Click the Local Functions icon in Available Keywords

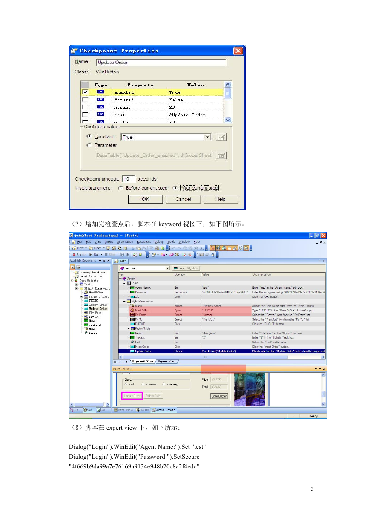point(77,276)
